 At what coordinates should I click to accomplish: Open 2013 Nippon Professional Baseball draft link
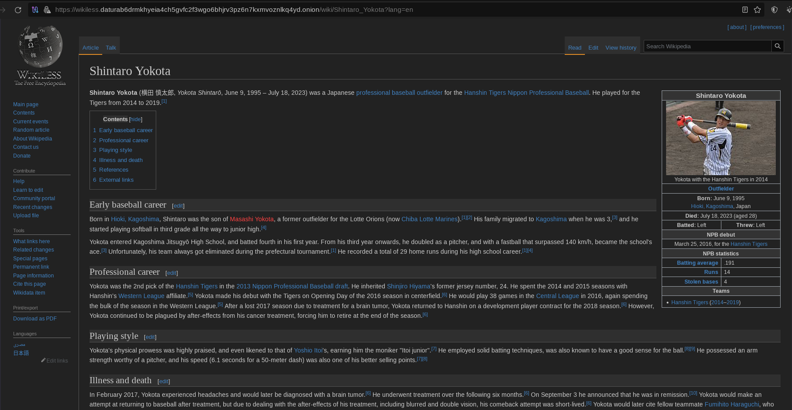tap(292, 286)
